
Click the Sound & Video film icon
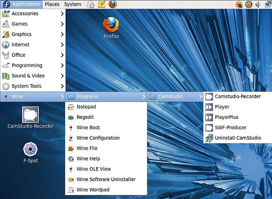tap(6, 76)
